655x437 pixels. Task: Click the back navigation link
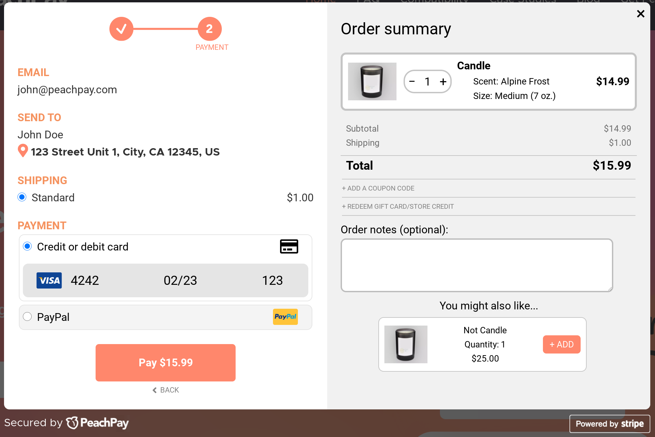165,390
